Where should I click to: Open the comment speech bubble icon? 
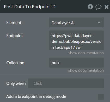click(98, 7)
